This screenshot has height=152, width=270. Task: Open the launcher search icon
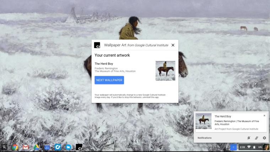tap(4, 147)
